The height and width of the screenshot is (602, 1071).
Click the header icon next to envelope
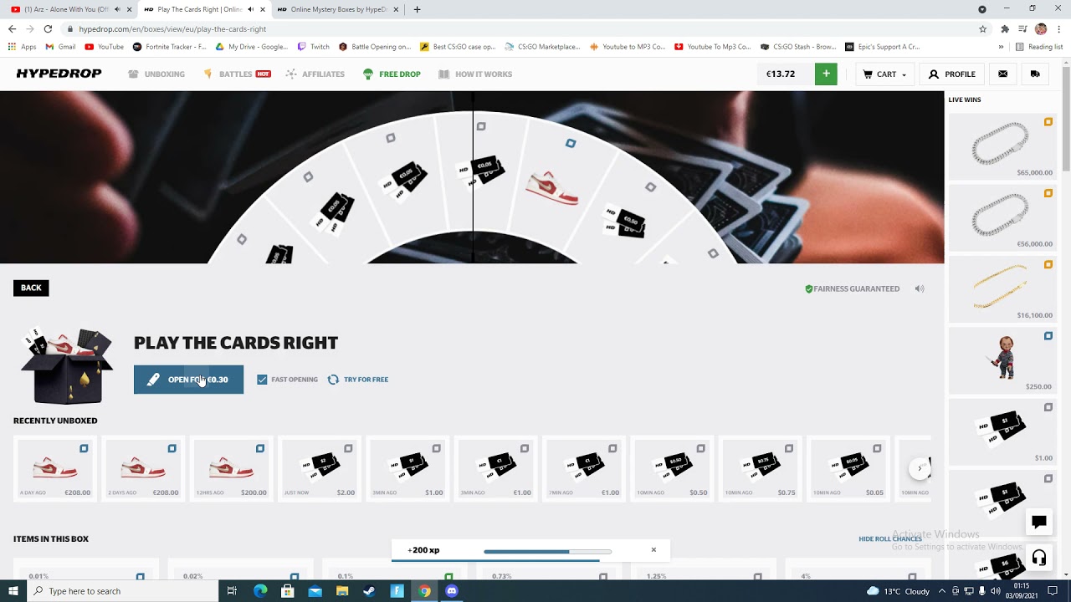click(x=1035, y=74)
